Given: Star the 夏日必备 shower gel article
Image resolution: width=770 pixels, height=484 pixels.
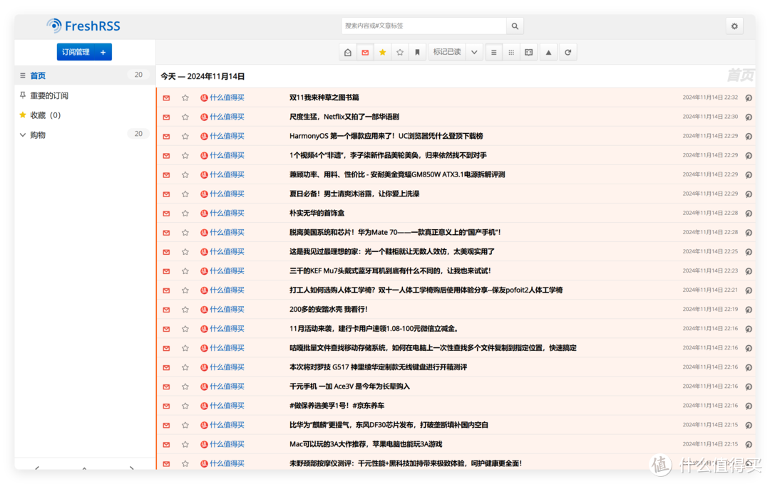Looking at the screenshot, I should click(x=185, y=194).
